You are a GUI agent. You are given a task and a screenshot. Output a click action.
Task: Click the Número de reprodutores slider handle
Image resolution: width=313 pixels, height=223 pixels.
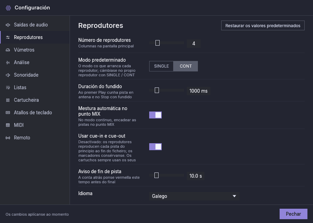(x=158, y=43)
